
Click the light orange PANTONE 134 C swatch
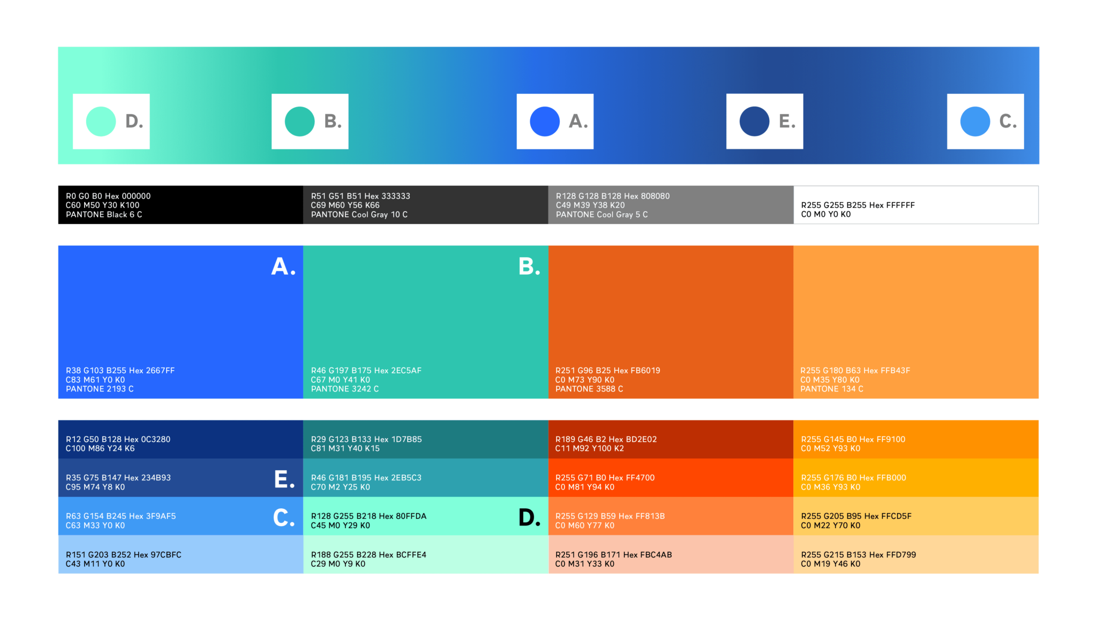pos(916,321)
